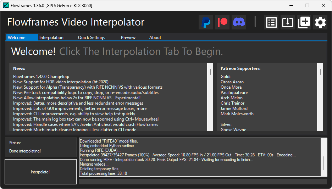332x189 pixels.
Task: Join the Discord server icon
Action: click(x=239, y=22)
